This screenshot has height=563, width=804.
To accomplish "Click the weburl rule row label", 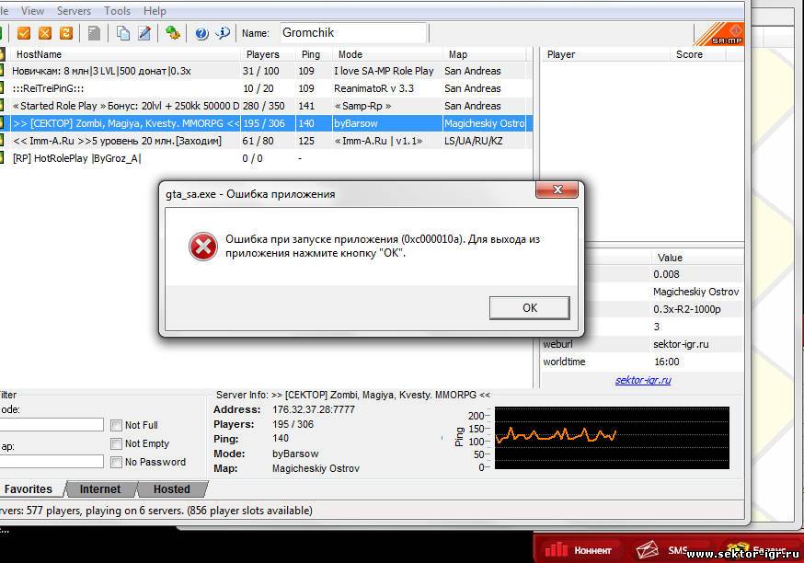I will (x=557, y=344).
